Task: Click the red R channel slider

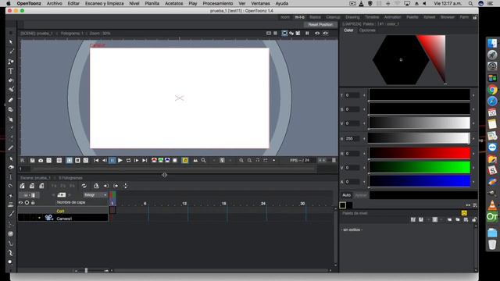Action: (420, 153)
